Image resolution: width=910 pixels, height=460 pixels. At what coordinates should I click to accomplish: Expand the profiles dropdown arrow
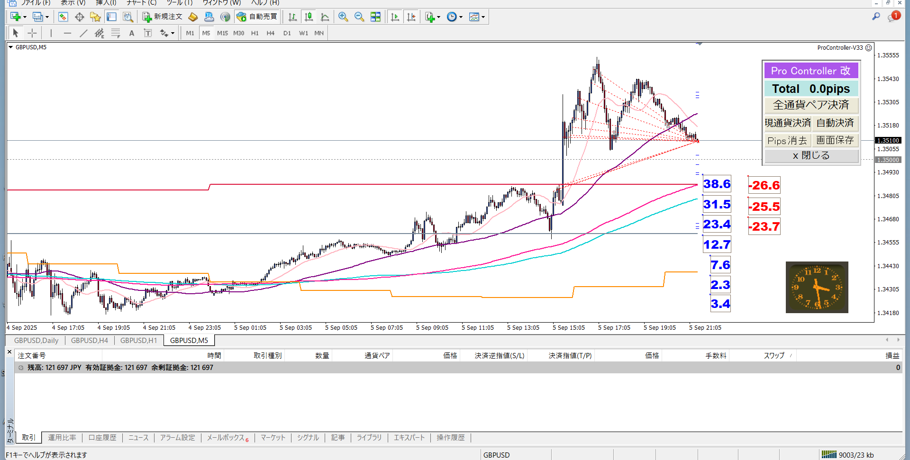click(47, 17)
